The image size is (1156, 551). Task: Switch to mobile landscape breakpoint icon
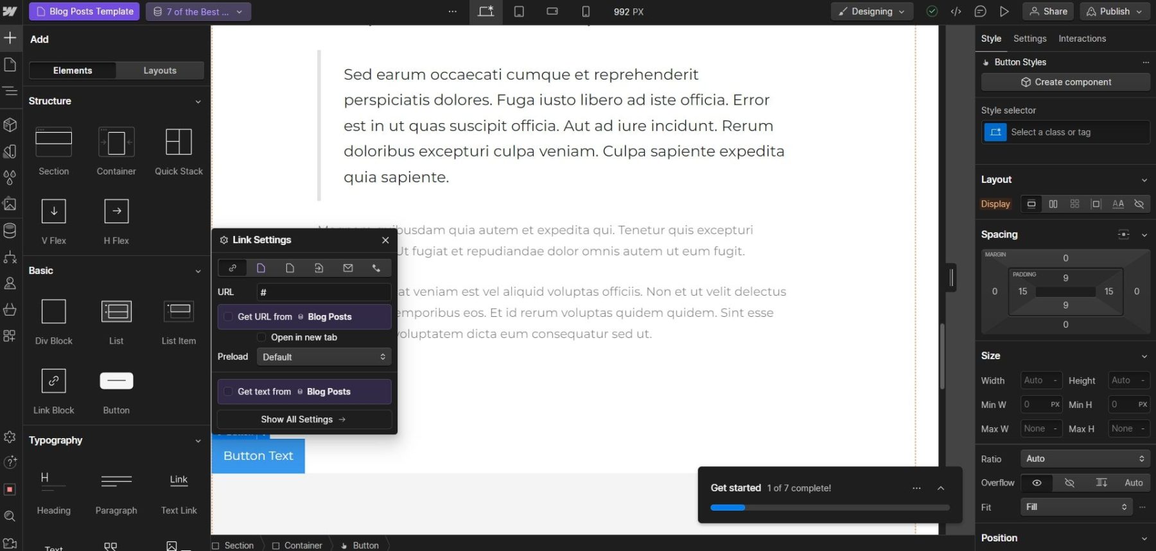552,12
